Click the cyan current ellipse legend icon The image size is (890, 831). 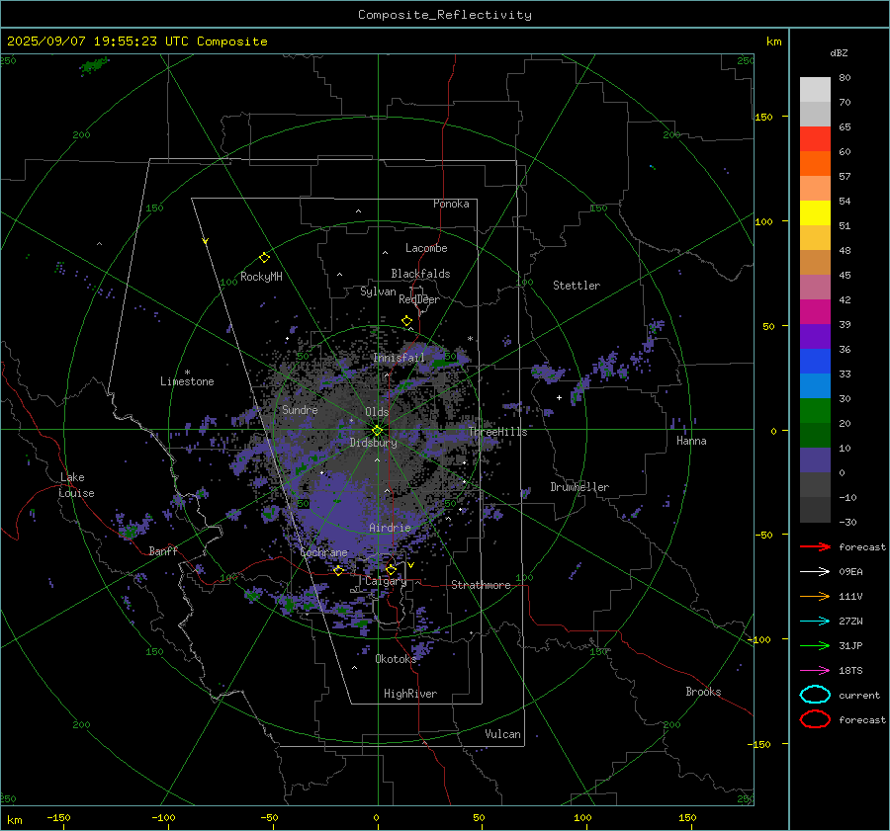point(815,695)
